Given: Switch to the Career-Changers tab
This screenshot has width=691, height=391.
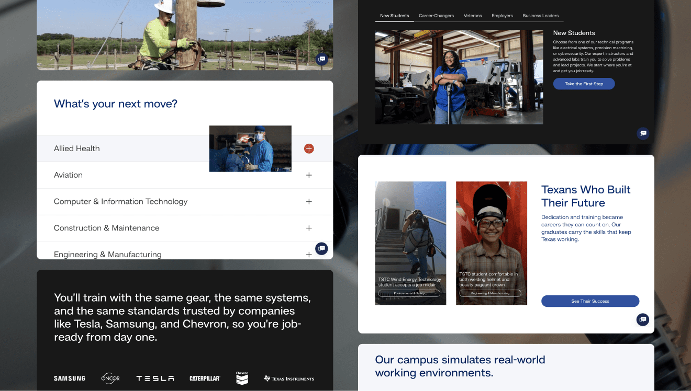Looking at the screenshot, I should pos(436,16).
